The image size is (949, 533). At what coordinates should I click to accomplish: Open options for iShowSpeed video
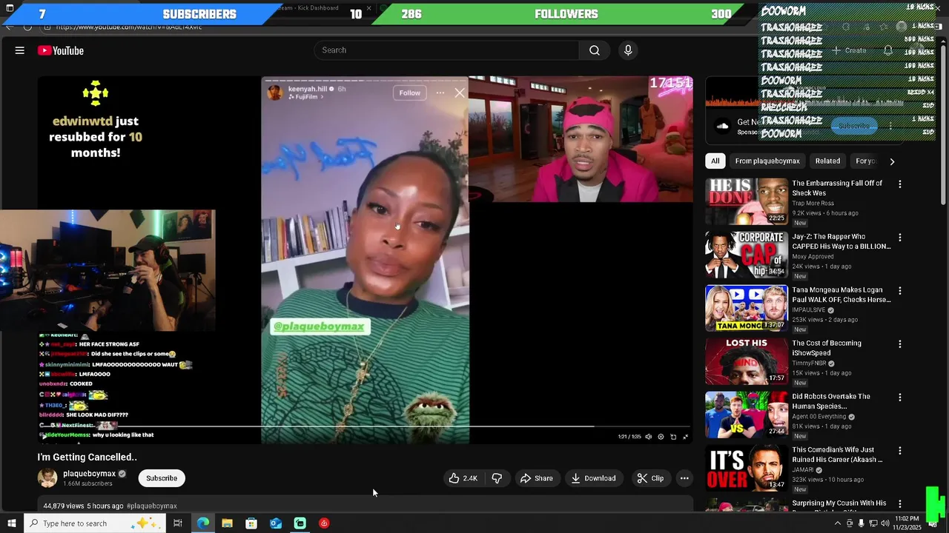point(900,344)
